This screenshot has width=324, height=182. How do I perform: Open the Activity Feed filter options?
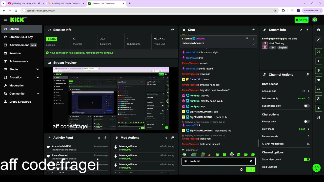99,138
